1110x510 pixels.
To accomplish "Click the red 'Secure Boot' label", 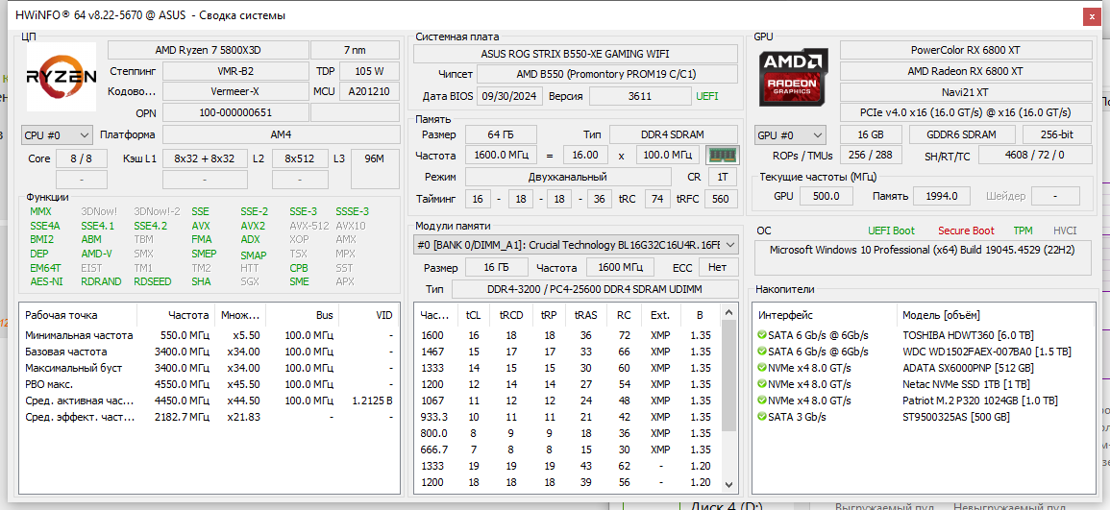I will point(966,231).
